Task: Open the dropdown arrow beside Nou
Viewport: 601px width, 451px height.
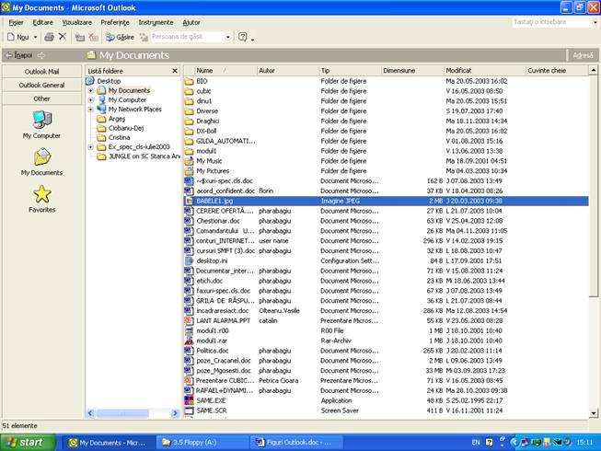Action: 35,37
